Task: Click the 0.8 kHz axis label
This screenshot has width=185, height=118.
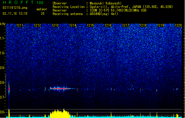Action: 2,83
